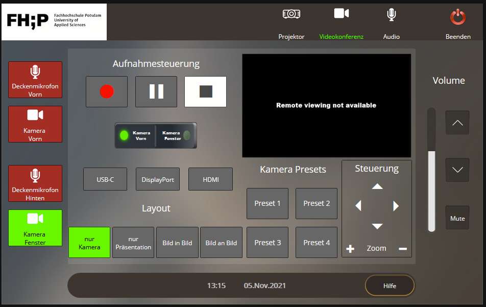Start recording with the red record button
This screenshot has height=307, width=486.
[107, 91]
